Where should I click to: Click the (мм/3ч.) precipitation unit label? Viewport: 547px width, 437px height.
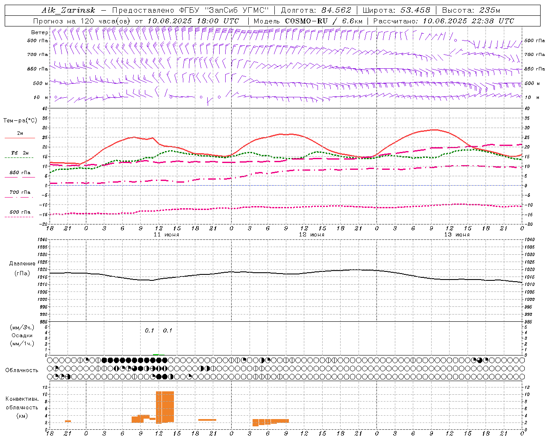tap(22, 327)
